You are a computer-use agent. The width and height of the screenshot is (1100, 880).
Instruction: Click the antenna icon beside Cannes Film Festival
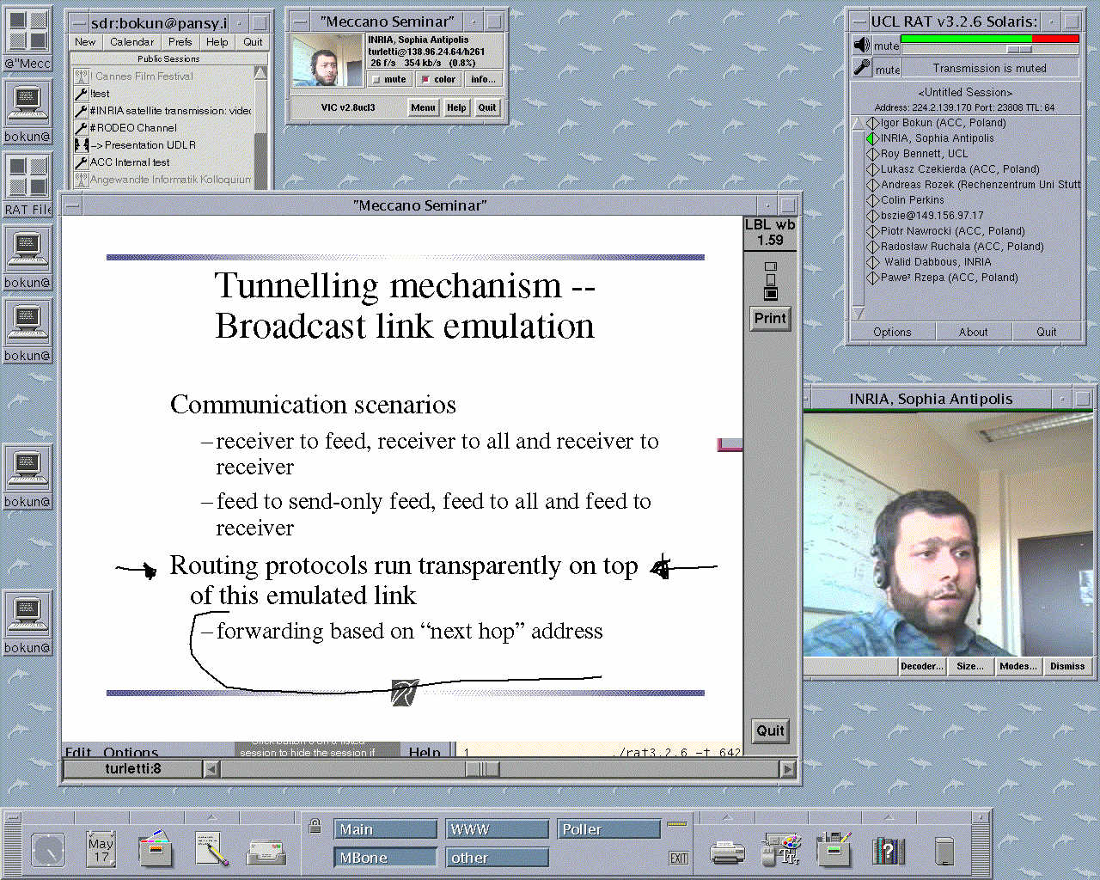click(x=82, y=76)
